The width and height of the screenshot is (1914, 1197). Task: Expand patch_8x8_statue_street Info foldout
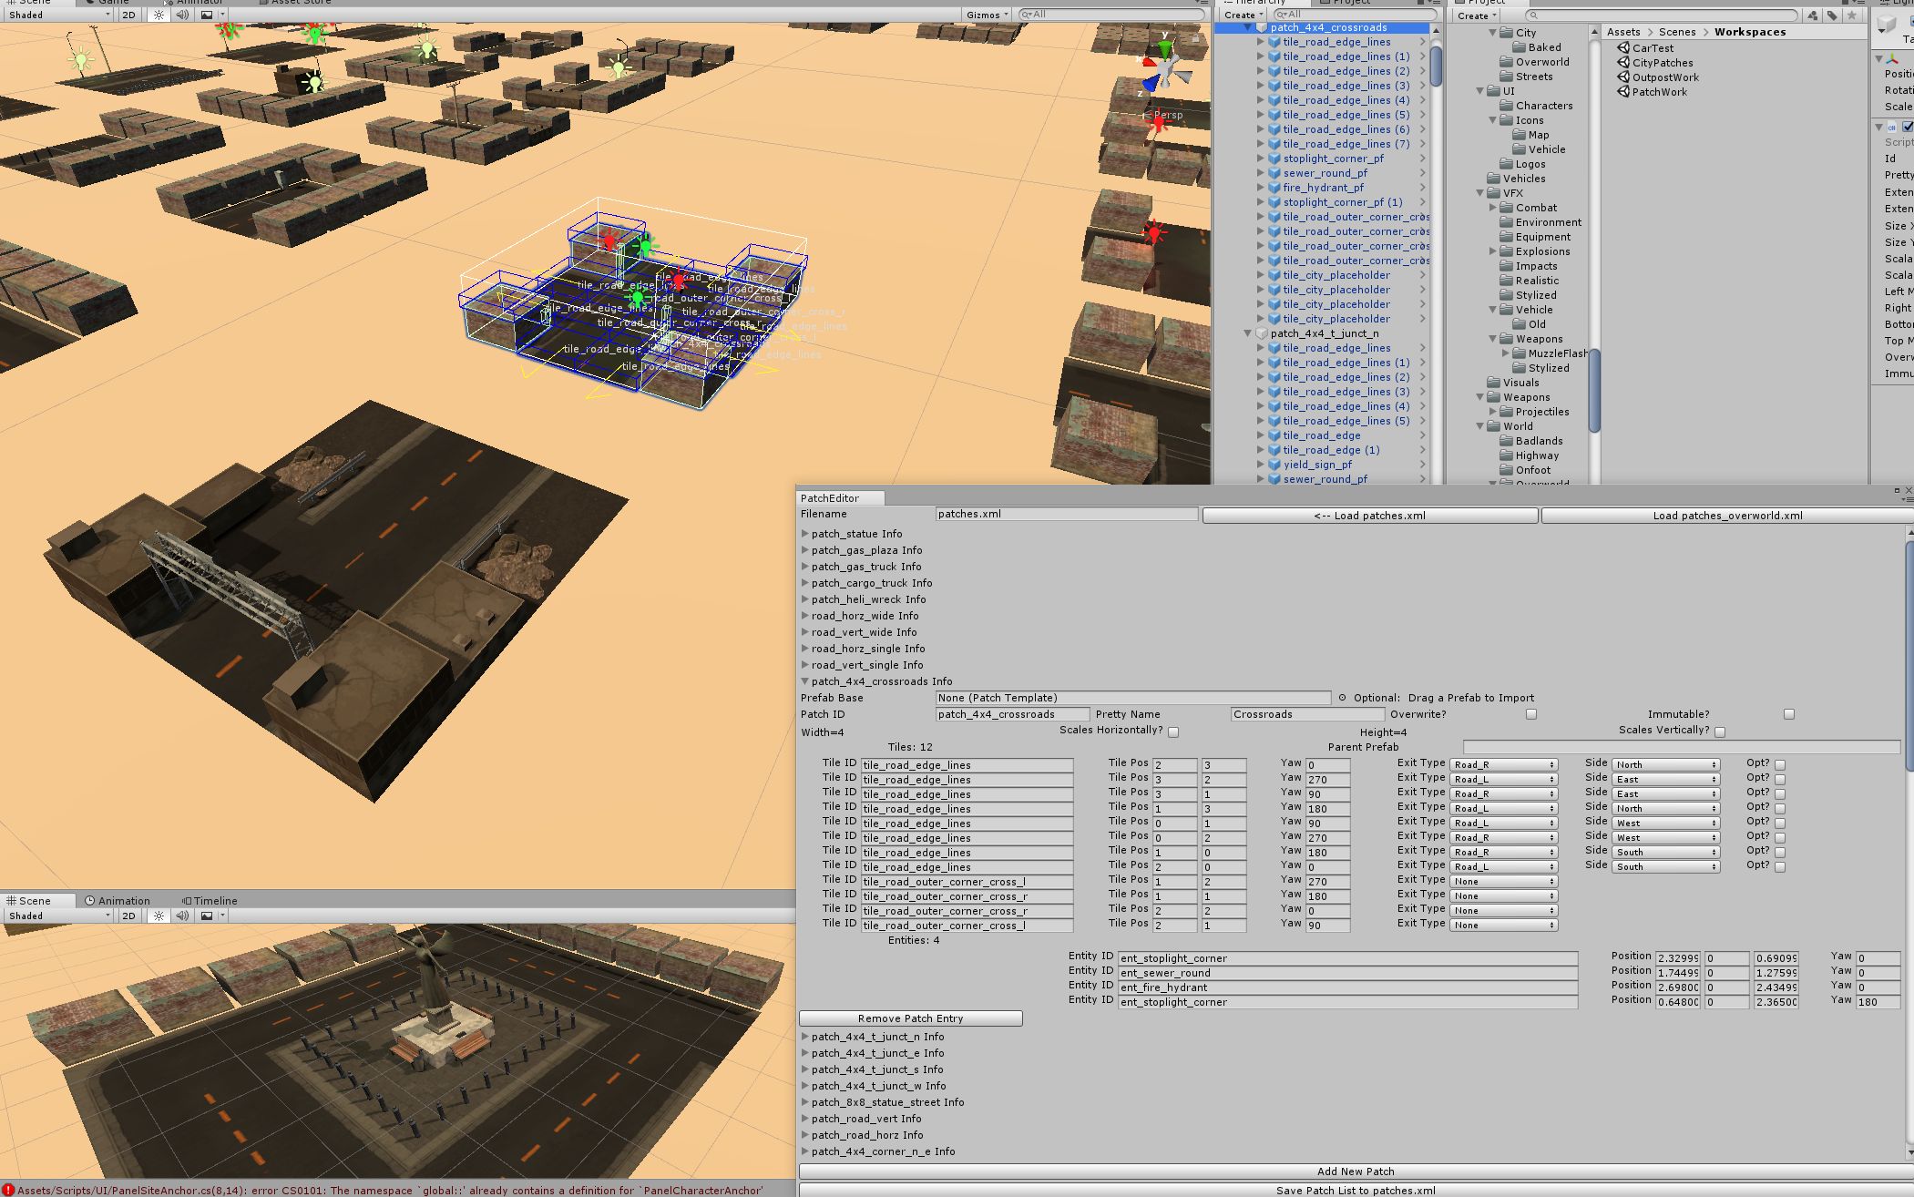coord(805,1102)
